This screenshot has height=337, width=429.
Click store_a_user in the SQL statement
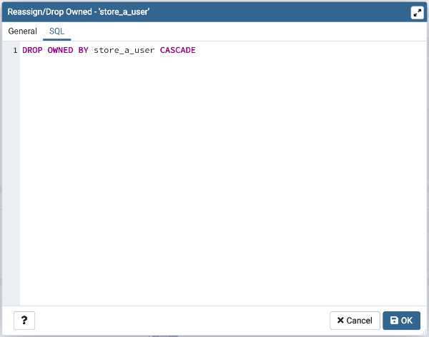point(124,50)
